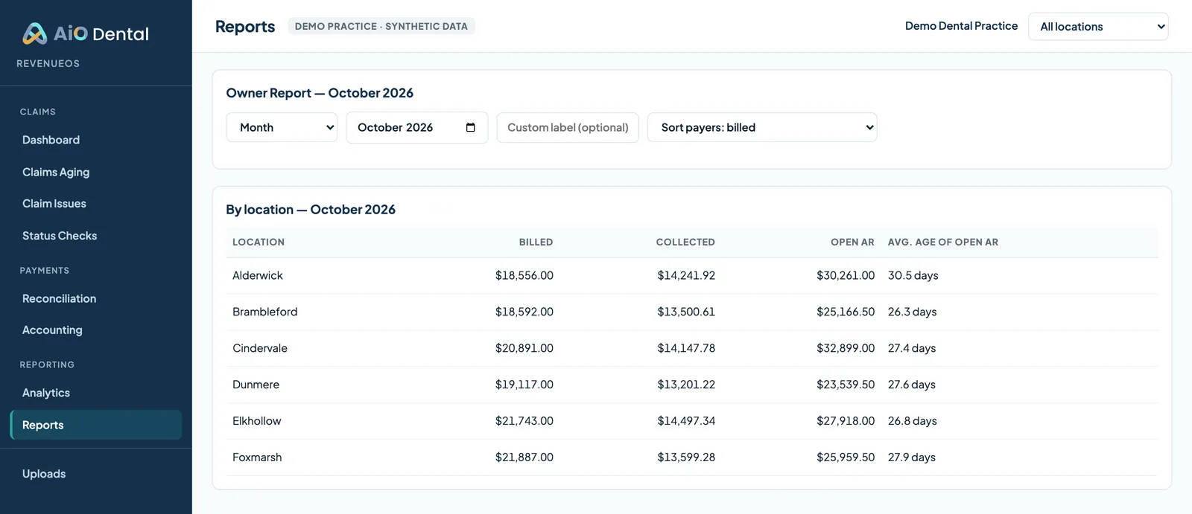Click the By location — October 2026 heading
Viewport: 1192px width, 514px height.
311,210
